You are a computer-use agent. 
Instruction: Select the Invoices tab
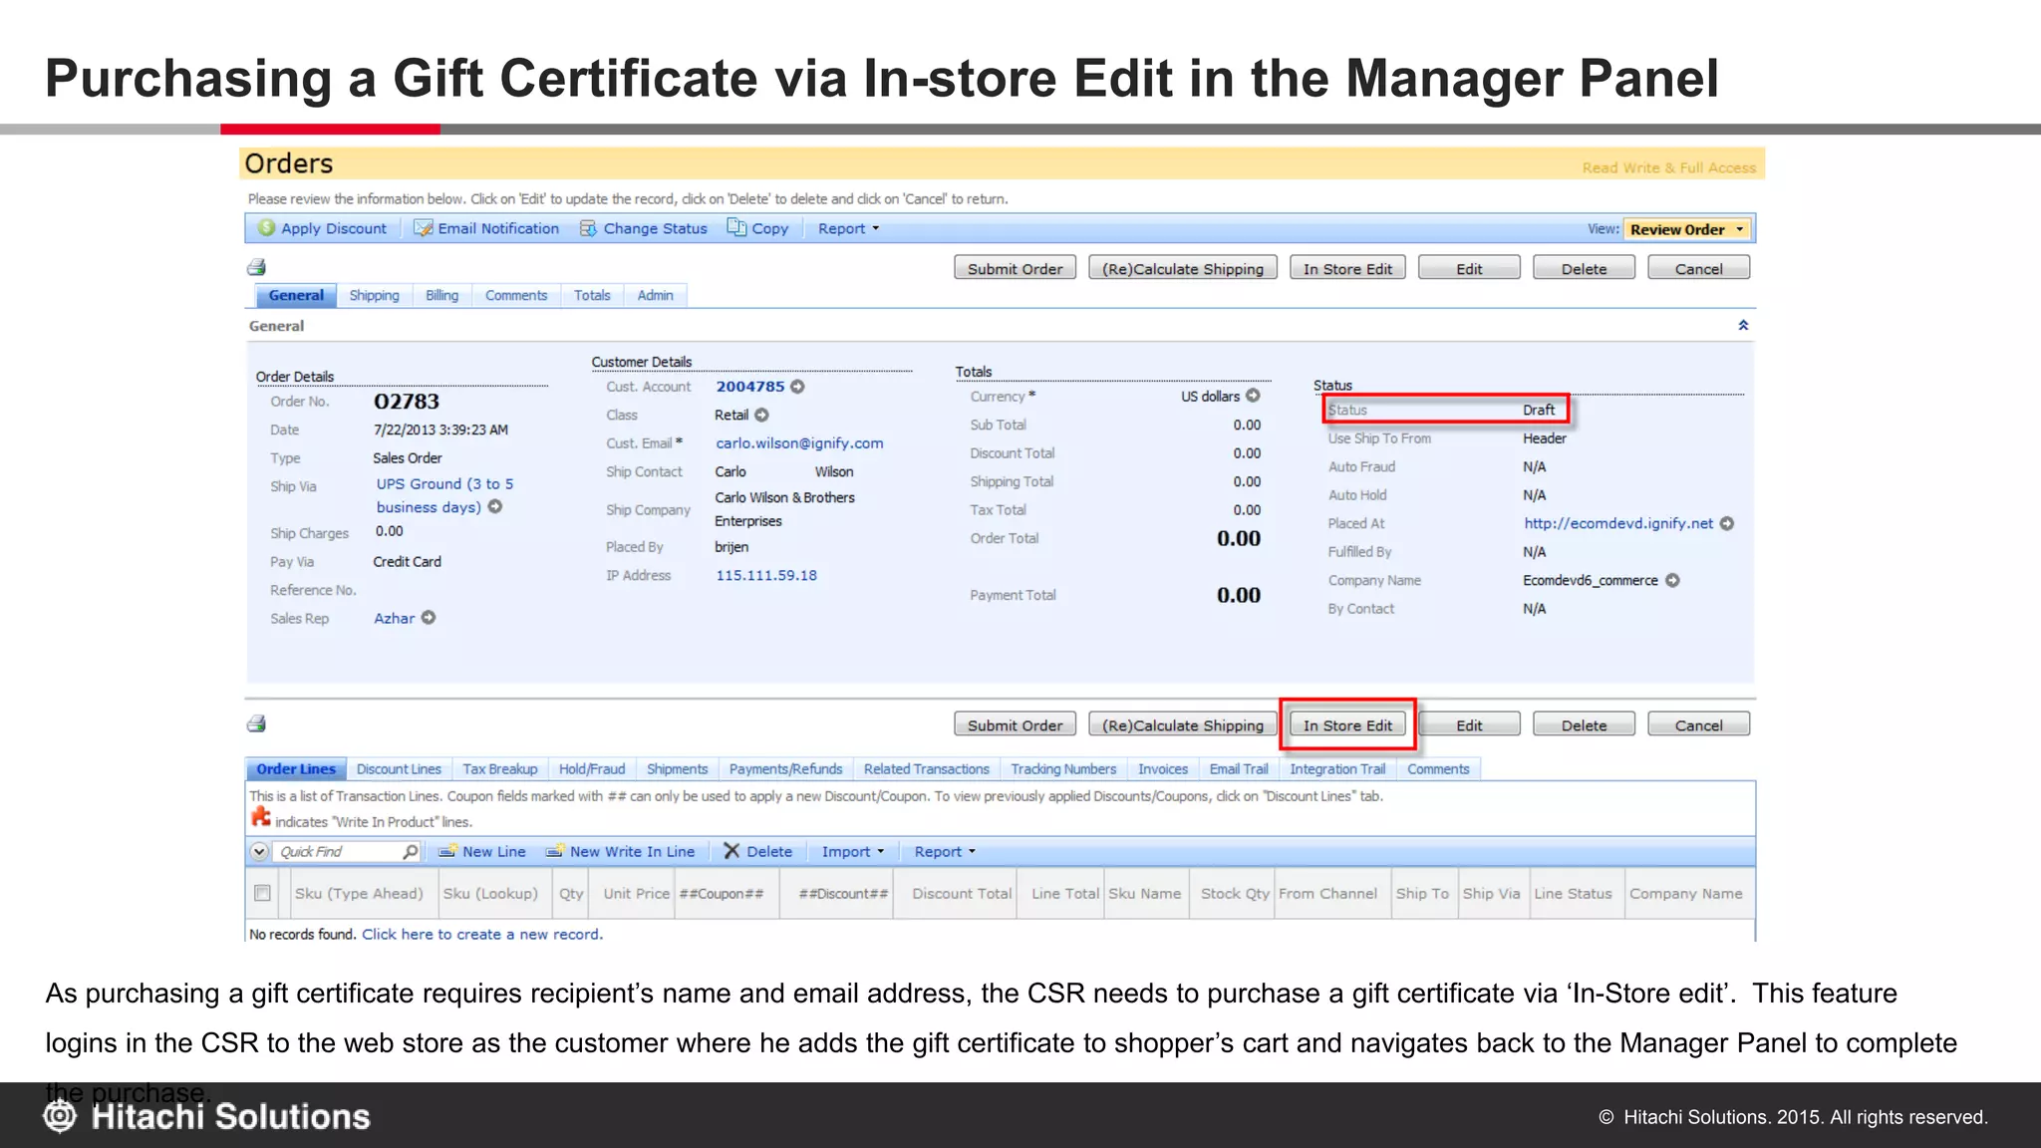pos(1163,768)
